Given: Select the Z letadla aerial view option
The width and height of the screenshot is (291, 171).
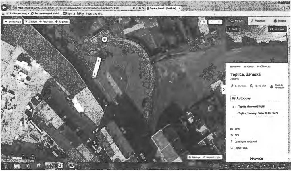Looking at the screenshot, I should pos(31,22).
